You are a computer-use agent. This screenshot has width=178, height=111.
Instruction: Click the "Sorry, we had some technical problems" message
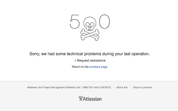coord(90,54)
